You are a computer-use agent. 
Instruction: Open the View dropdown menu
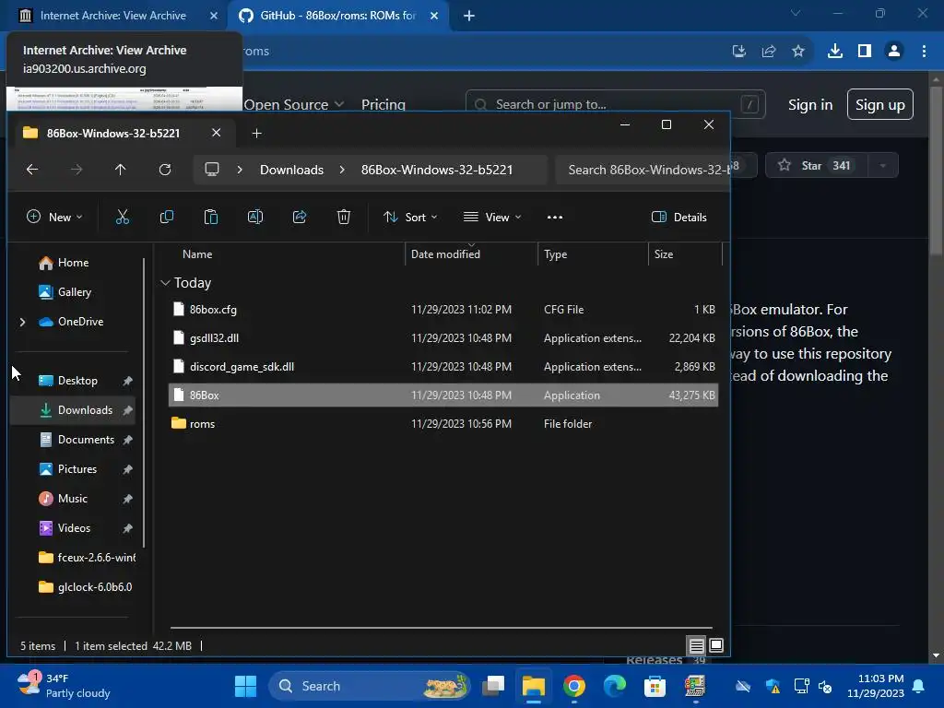click(x=492, y=218)
